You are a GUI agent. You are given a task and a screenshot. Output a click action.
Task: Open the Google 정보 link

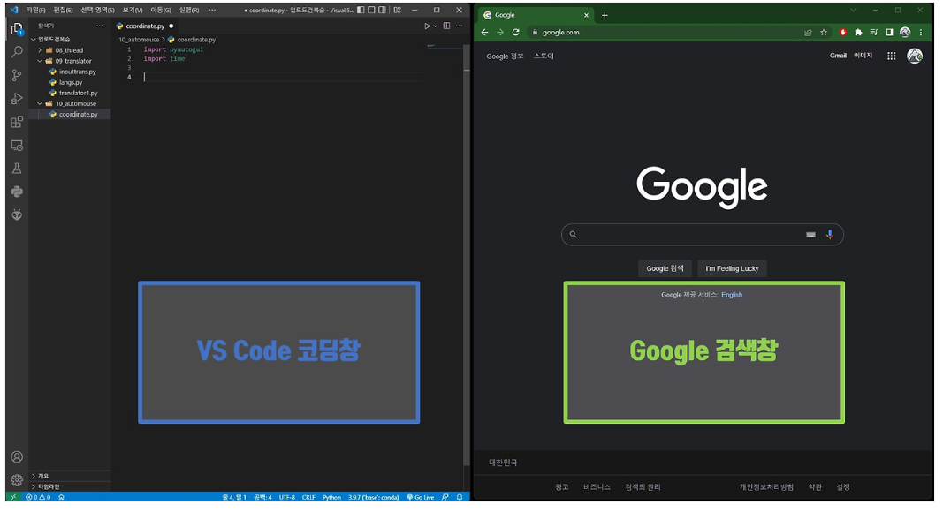[x=505, y=56]
